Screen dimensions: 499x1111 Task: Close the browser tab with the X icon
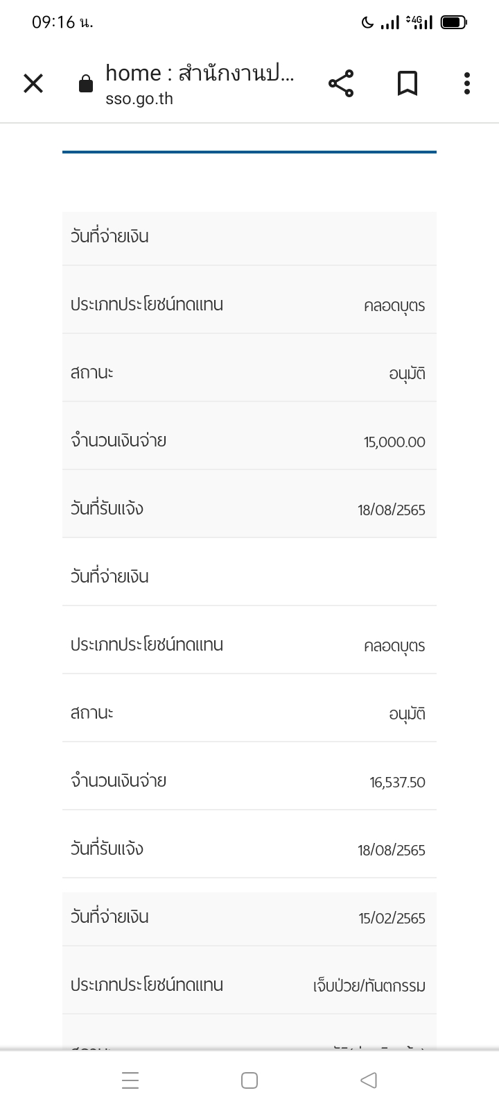click(33, 84)
